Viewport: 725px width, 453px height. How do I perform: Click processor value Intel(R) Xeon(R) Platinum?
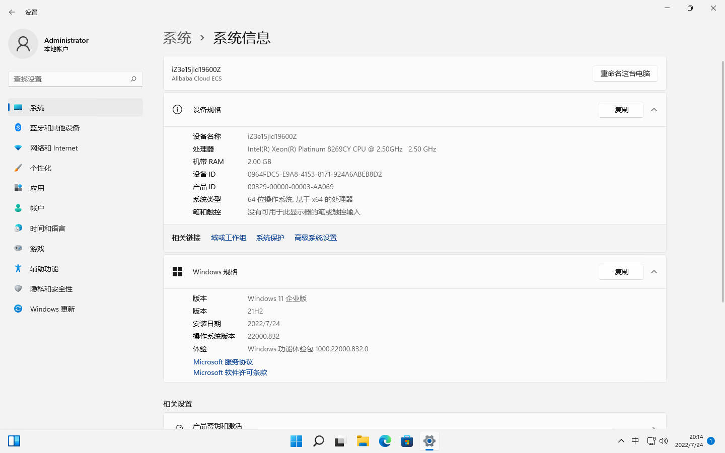click(x=342, y=149)
